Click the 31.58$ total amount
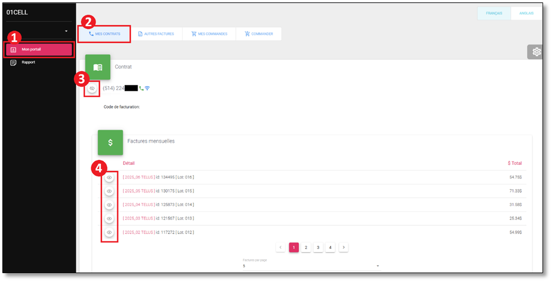The image size is (552, 282). 515,204
